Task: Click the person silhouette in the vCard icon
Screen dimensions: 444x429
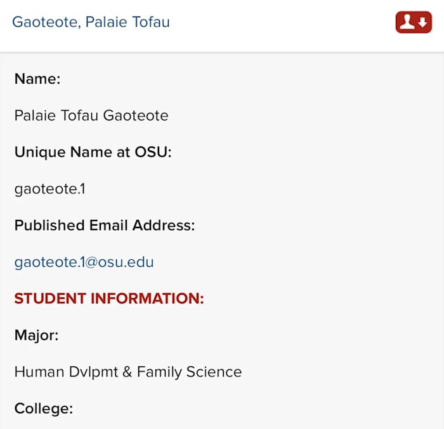Action: coord(407,22)
